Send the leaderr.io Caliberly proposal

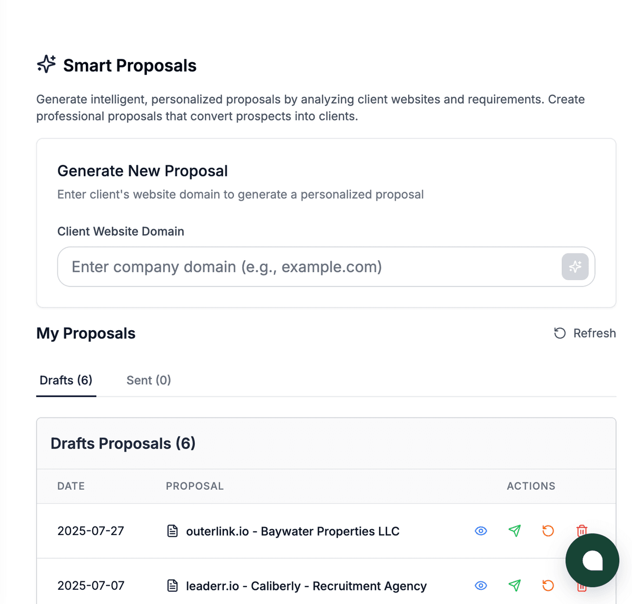click(515, 586)
